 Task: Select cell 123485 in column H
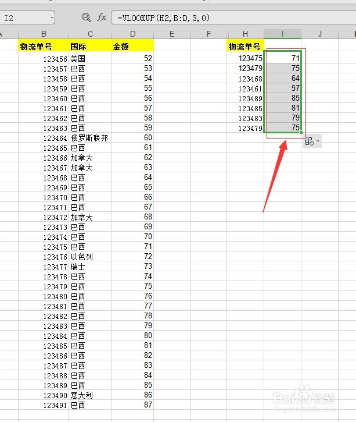tap(246, 108)
